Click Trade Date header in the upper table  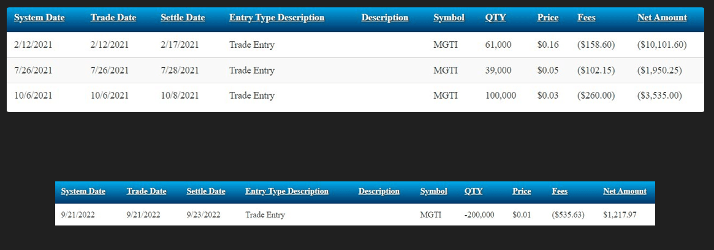click(x=113, y=18)
